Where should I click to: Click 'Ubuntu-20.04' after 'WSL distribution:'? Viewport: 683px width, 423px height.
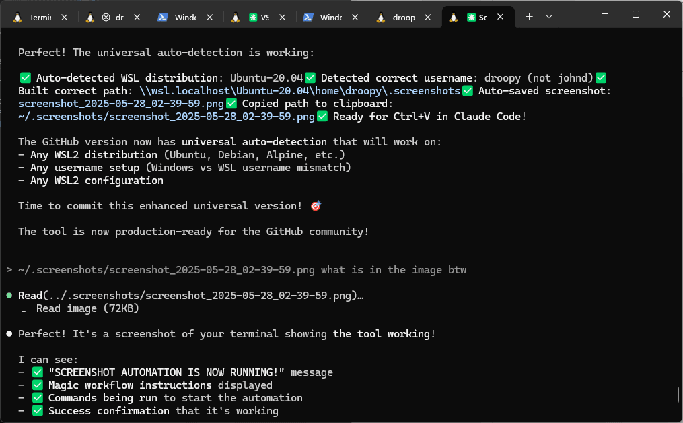point(266,78)
